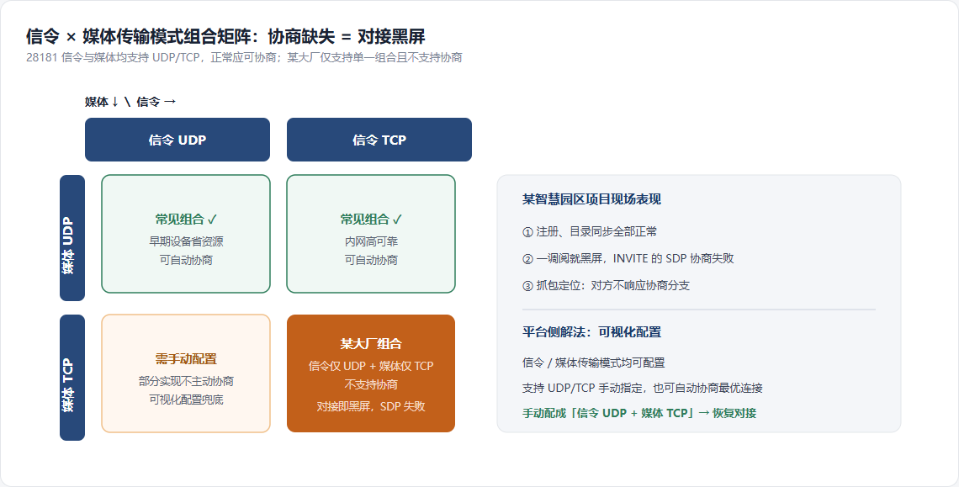
Task: Open the 某大厂组合 orange cell
Action: 371,373
